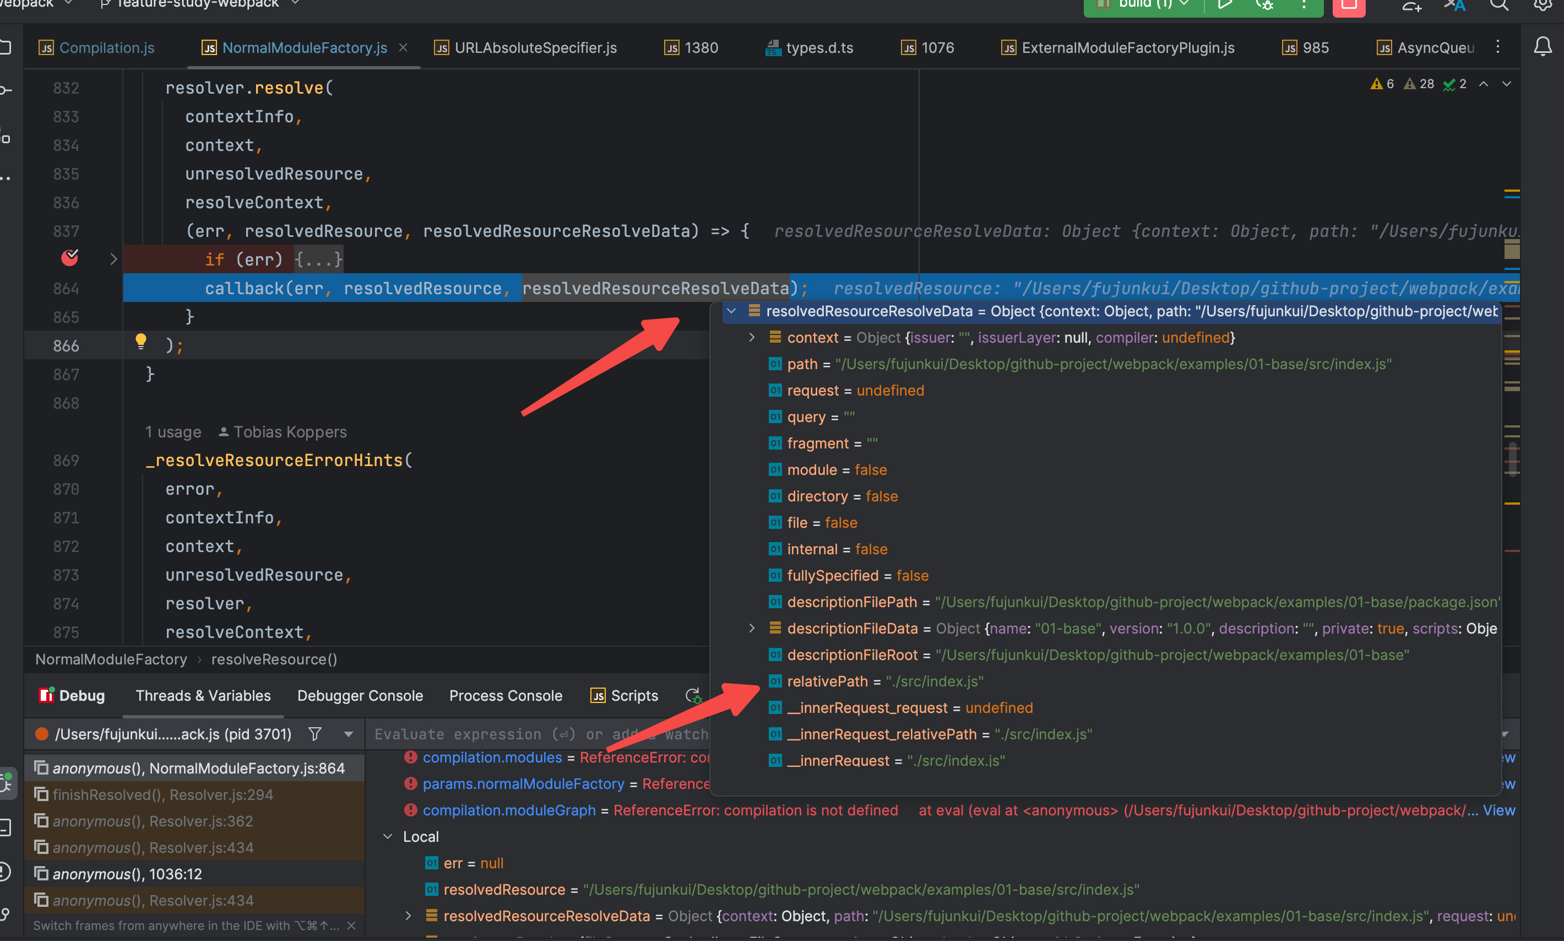Click the yellow lightbulb intention icon
1564x941 pixels.
[140, 342]
